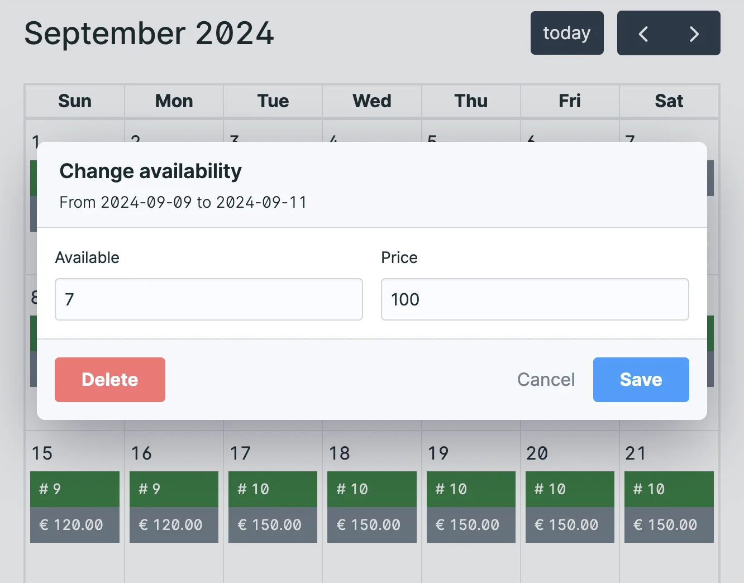Click the # 10 badge on September 17
The height and width of the screenshot is (583, 744).
coord(273,489)
